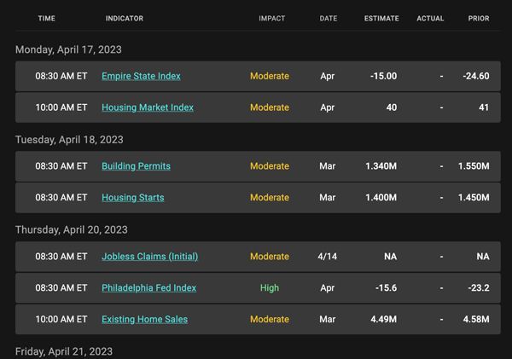Open the Housing Starts indicator link
The width and height of the screenshot is (512, 359).
pos(133,198)
